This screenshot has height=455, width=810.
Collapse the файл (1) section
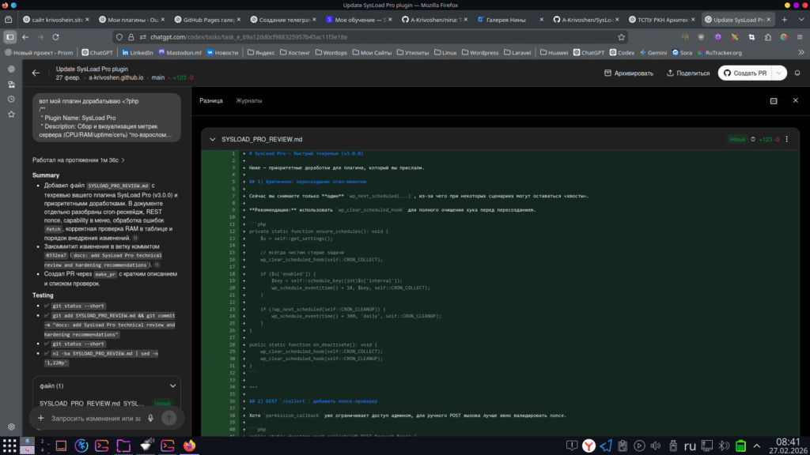(172, 385)
